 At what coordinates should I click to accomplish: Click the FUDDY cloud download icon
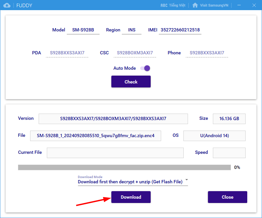(x=7, y=5)
